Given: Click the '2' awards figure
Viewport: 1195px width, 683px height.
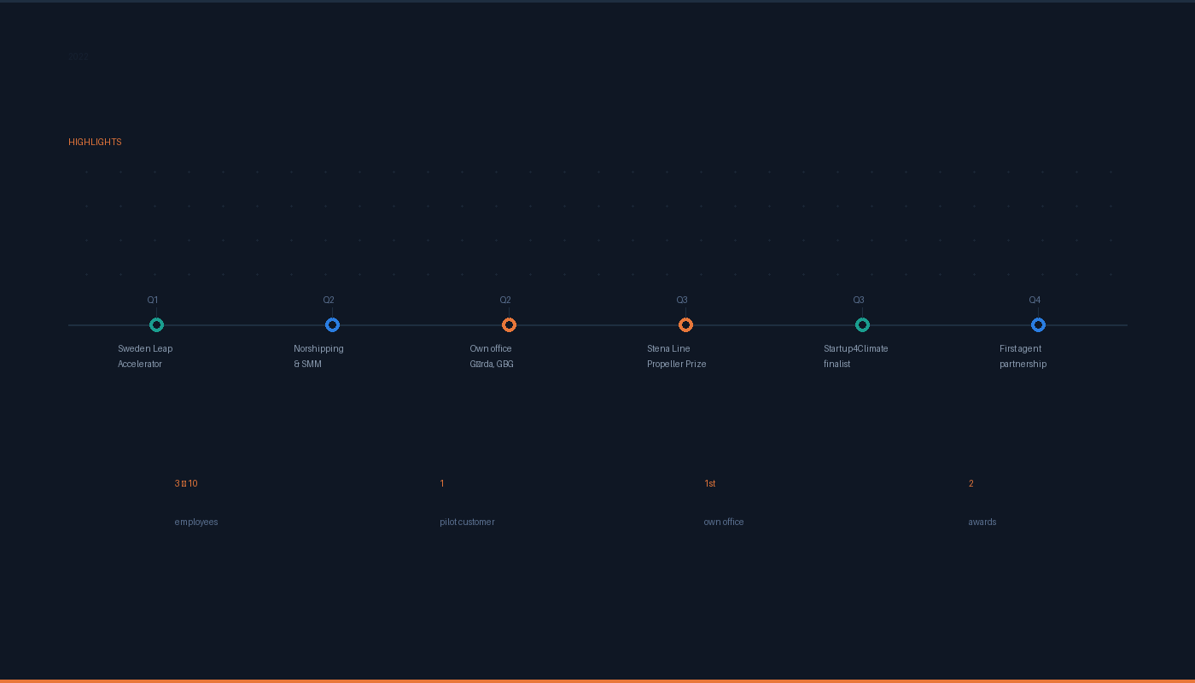Looking at the screenshot, I should point(971,483).
